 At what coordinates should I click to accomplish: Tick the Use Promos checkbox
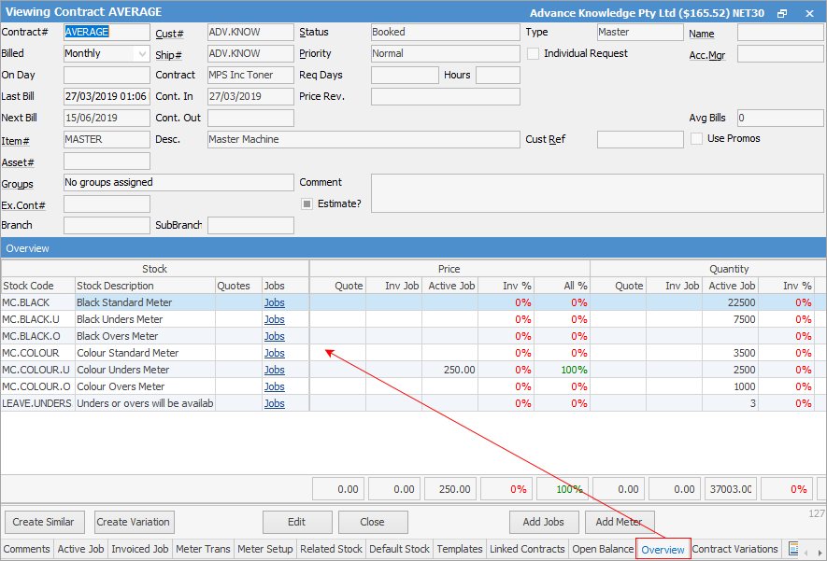point(697,139)
